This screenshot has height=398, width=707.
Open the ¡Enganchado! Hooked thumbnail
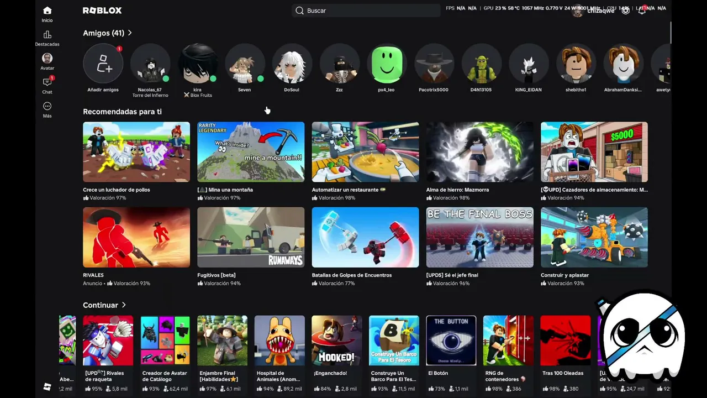point(337,341)
